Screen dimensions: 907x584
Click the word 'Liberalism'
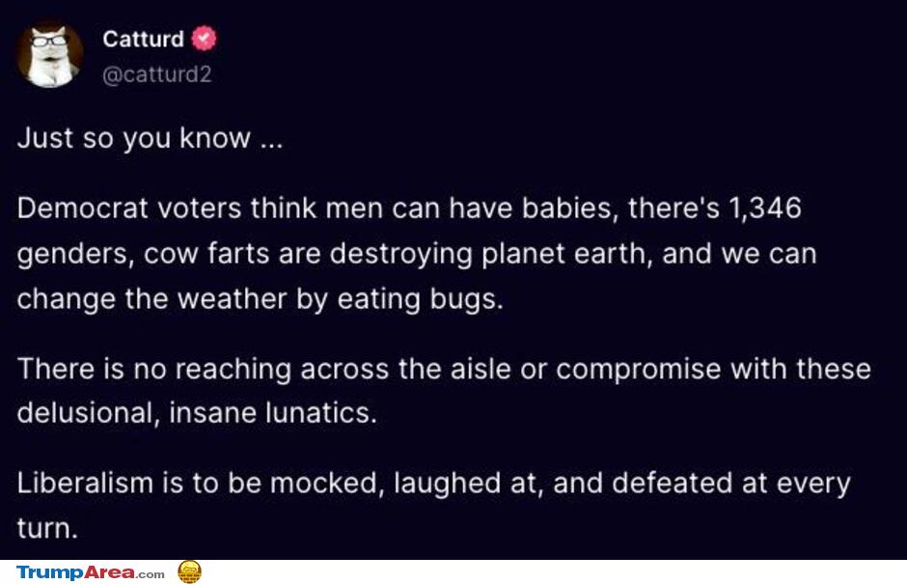tap(85, 482)
